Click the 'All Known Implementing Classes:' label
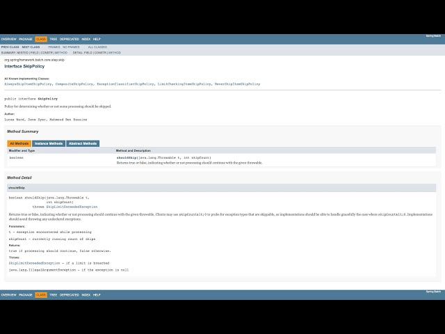Screen dimensions: 445x334 click(26, 79)
